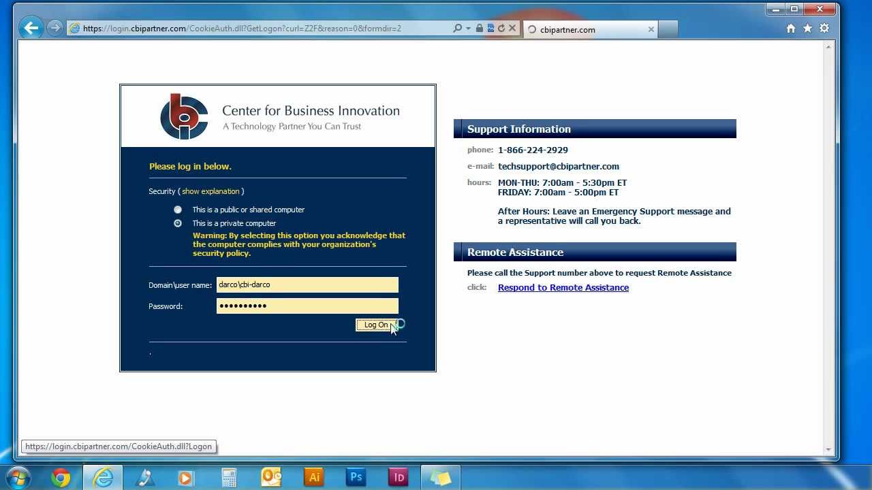Viewport: 872px width, 490px height.
Task: Refresh the page using the reload icon
Action: (x=501, y=29)
